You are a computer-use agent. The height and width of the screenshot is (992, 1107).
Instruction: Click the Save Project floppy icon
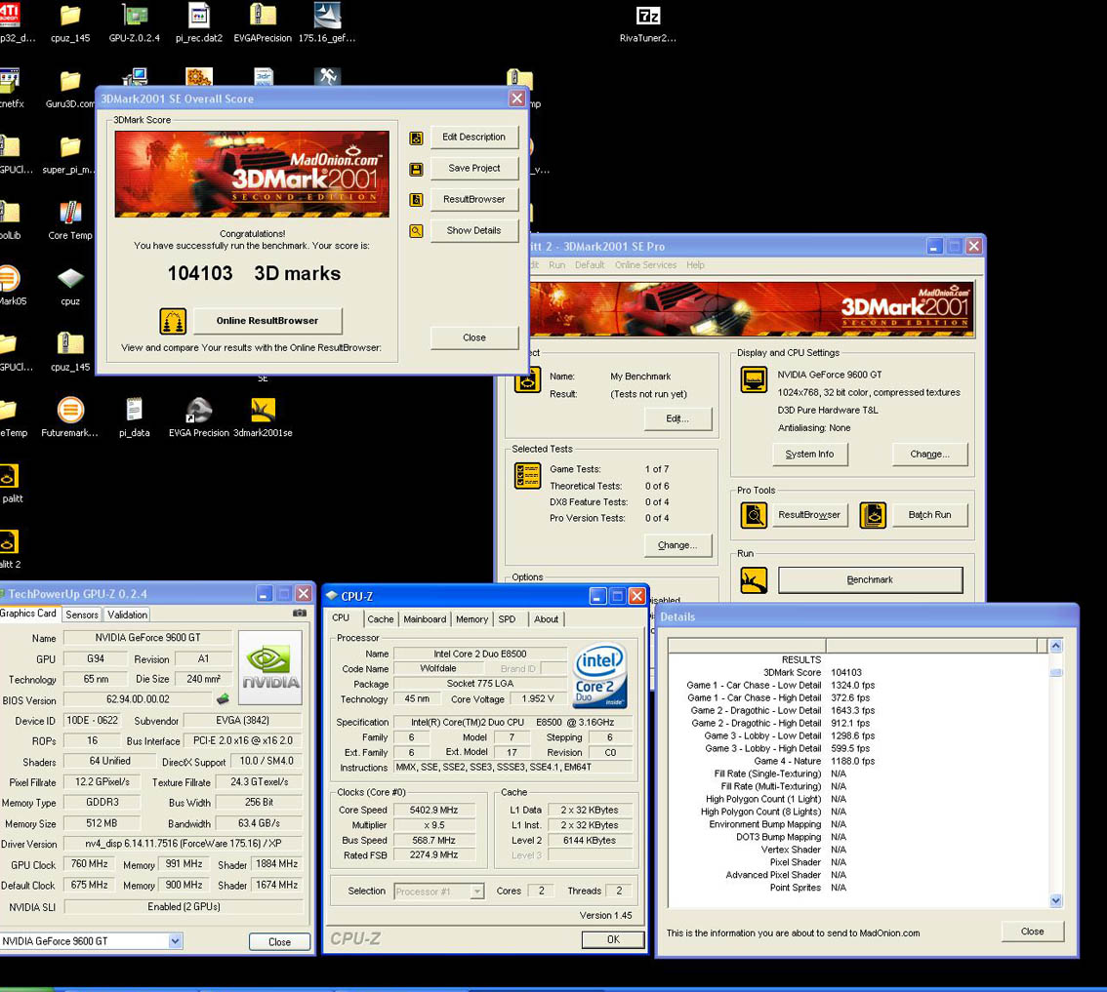click(x=417, y=170)
